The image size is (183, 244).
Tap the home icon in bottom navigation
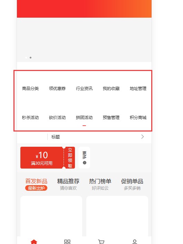34,242
